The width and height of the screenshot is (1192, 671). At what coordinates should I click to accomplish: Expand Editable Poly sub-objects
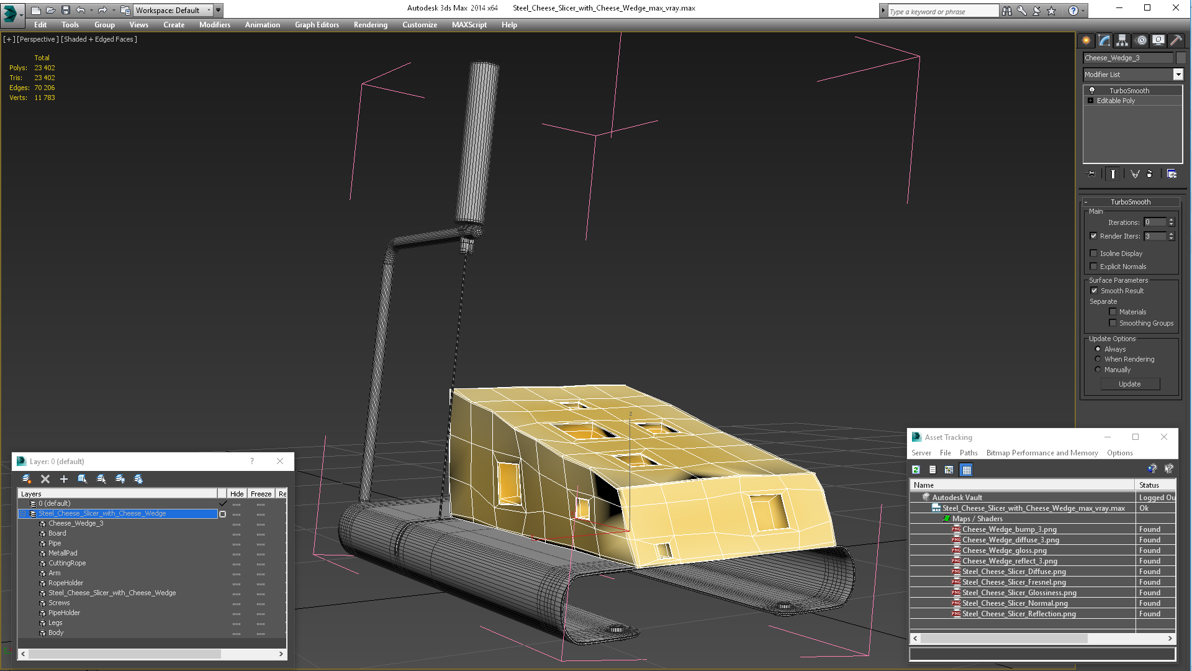click(1090, 101)
